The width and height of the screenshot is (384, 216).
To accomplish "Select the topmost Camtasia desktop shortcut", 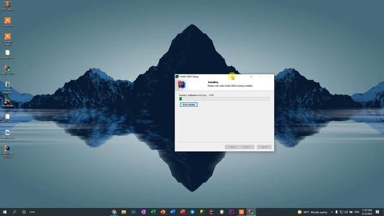I will [8, 22].
